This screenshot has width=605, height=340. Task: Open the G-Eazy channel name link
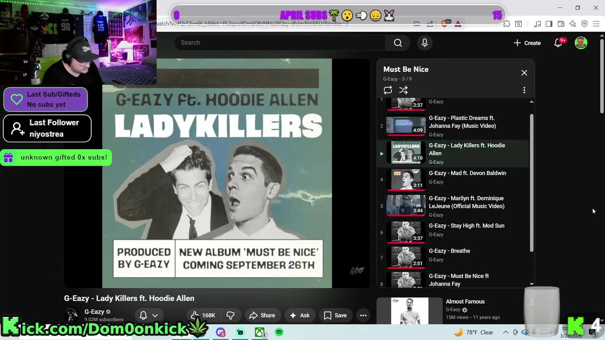coord(94,312)
